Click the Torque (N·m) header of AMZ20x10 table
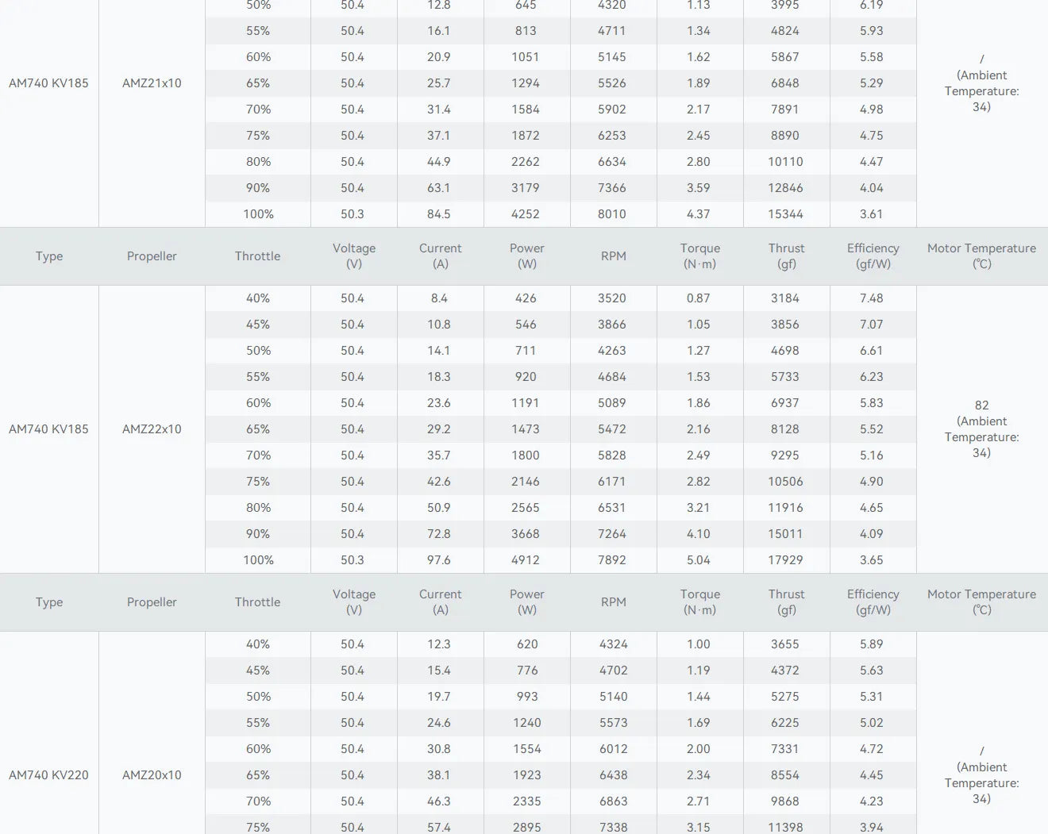Viewport: 1048px width, 834px height. point(699,602)
